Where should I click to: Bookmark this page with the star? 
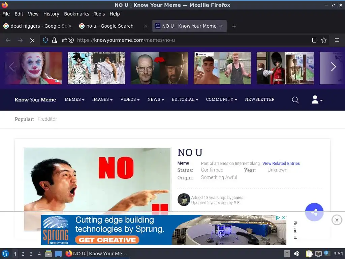[x=324, y=40]
